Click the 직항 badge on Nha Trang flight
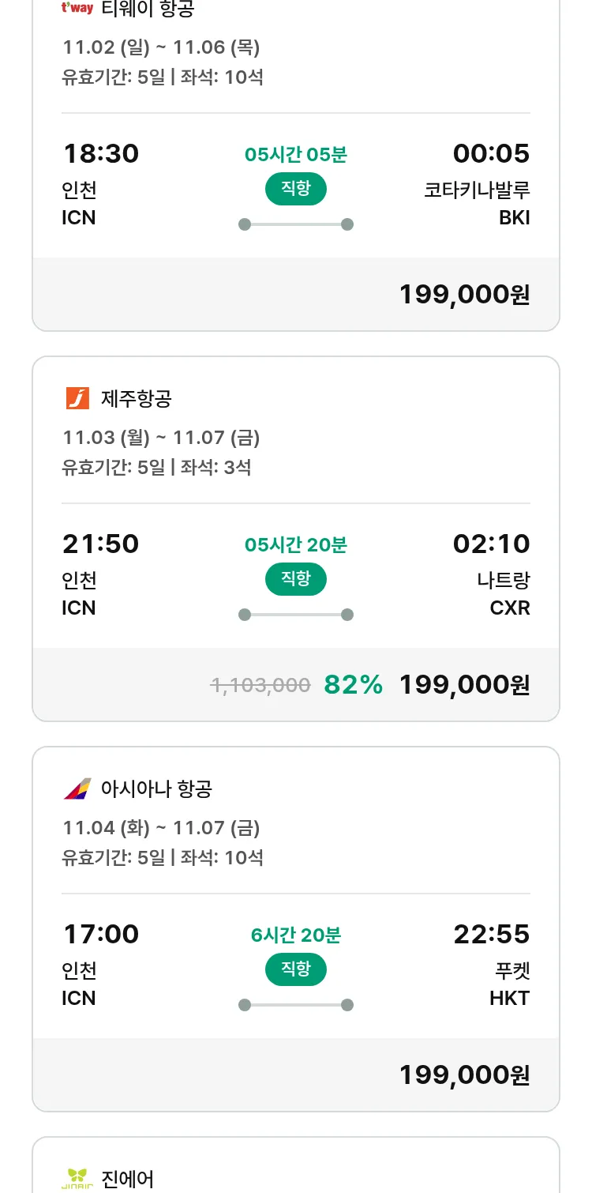This screenshot has height=1193, width=592. tap(296, 579)
